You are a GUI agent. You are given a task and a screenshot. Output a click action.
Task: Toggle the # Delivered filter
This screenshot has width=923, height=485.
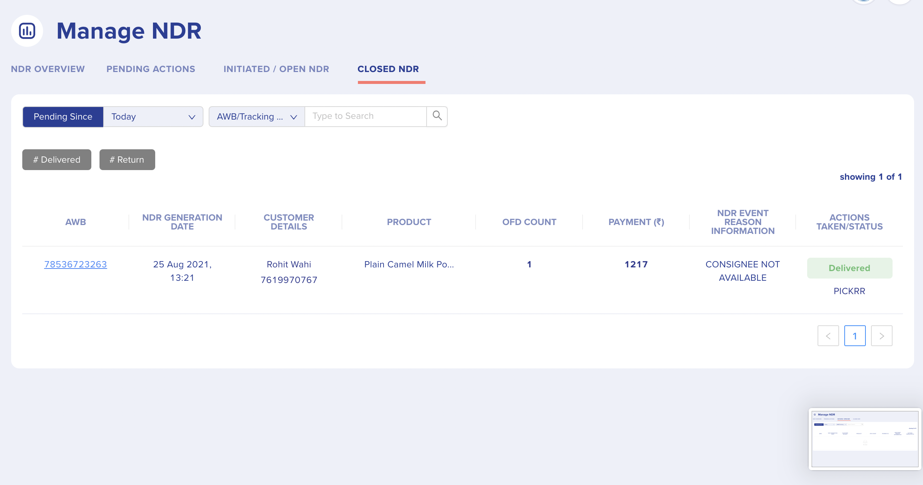click(56, 159)
